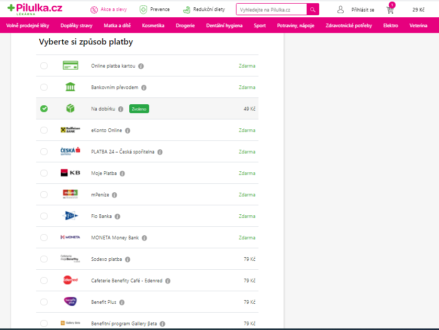Click info icon beside Na dobírku
Viewport: 439px width, 330px height.
[121, 109]
